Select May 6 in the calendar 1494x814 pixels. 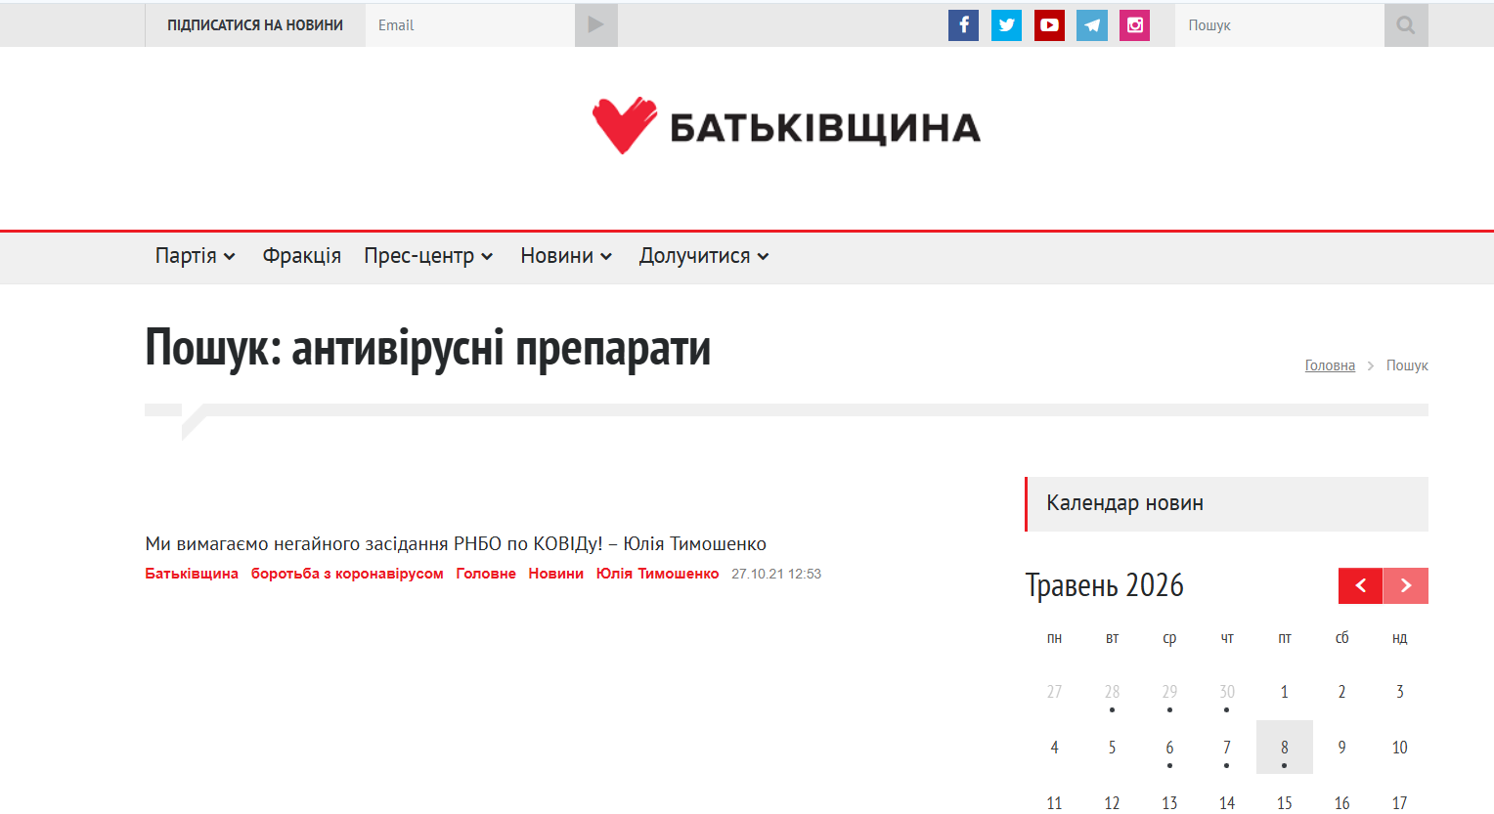point(1169,748)
